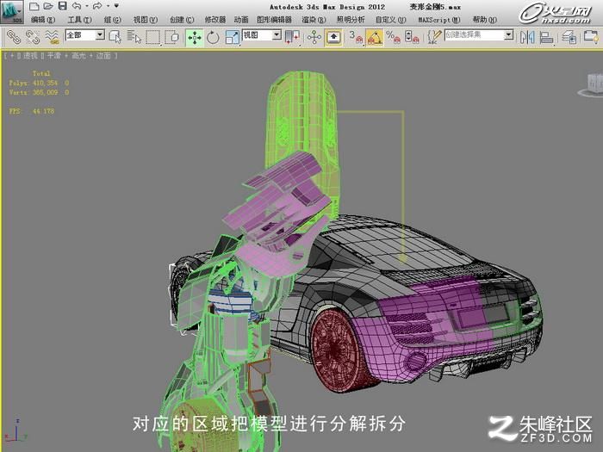Screen dimensions: 603x452
Task: Expand the undo history dropdown arrow
Action: pyautogui.click(x=86, y=6)
